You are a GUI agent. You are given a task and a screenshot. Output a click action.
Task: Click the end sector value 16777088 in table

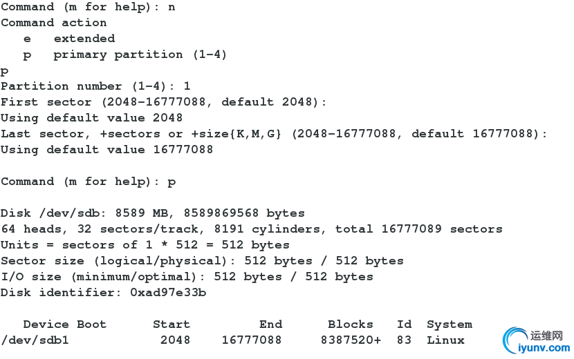click(252, 340)
